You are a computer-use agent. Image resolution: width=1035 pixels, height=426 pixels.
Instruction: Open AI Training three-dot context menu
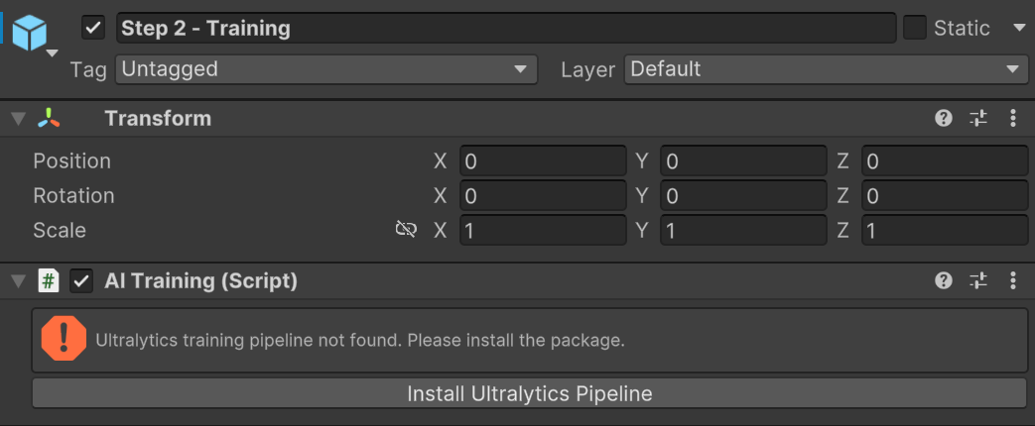point(1013,281)
